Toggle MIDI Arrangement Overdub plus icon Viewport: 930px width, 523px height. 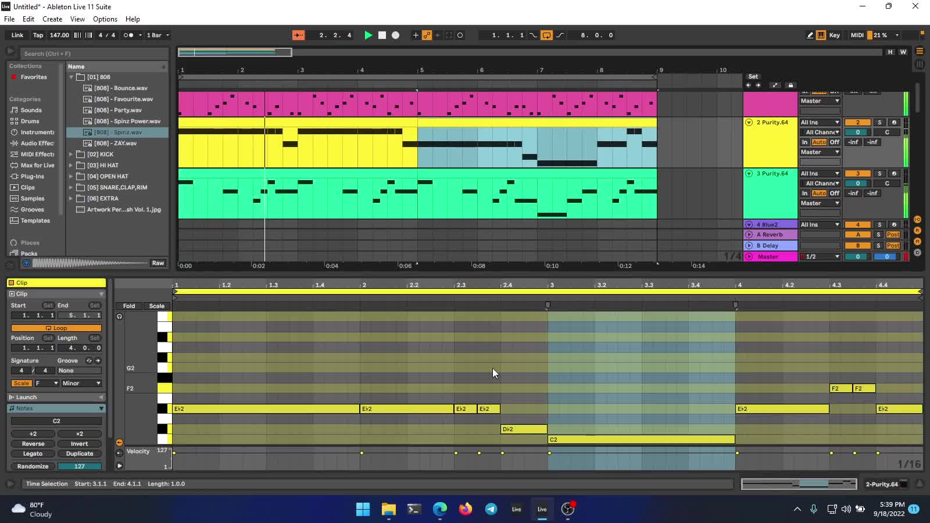[x=416, y=35]
